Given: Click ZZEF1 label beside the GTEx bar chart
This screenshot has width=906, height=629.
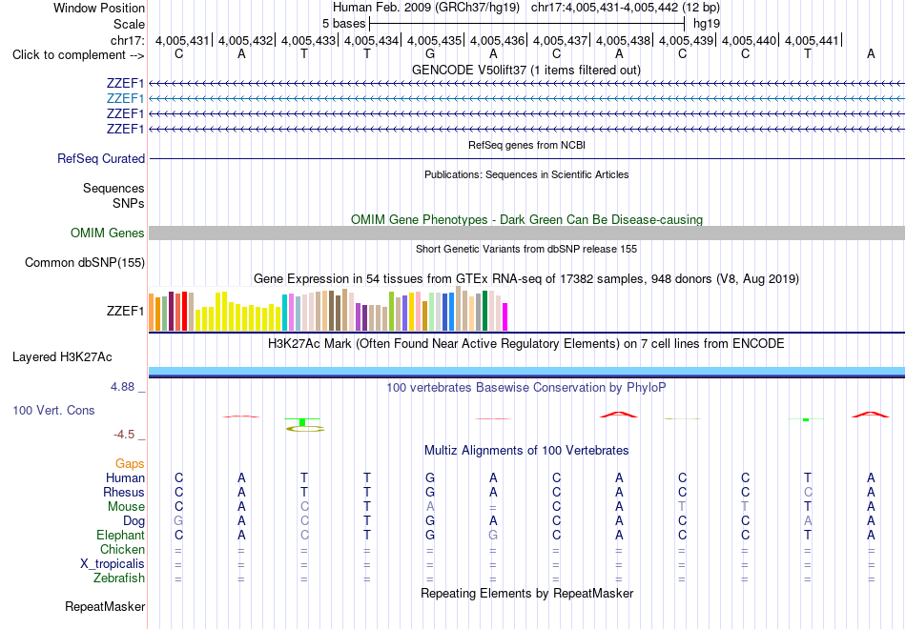Looking at the screenshot, I should point(125,311).
